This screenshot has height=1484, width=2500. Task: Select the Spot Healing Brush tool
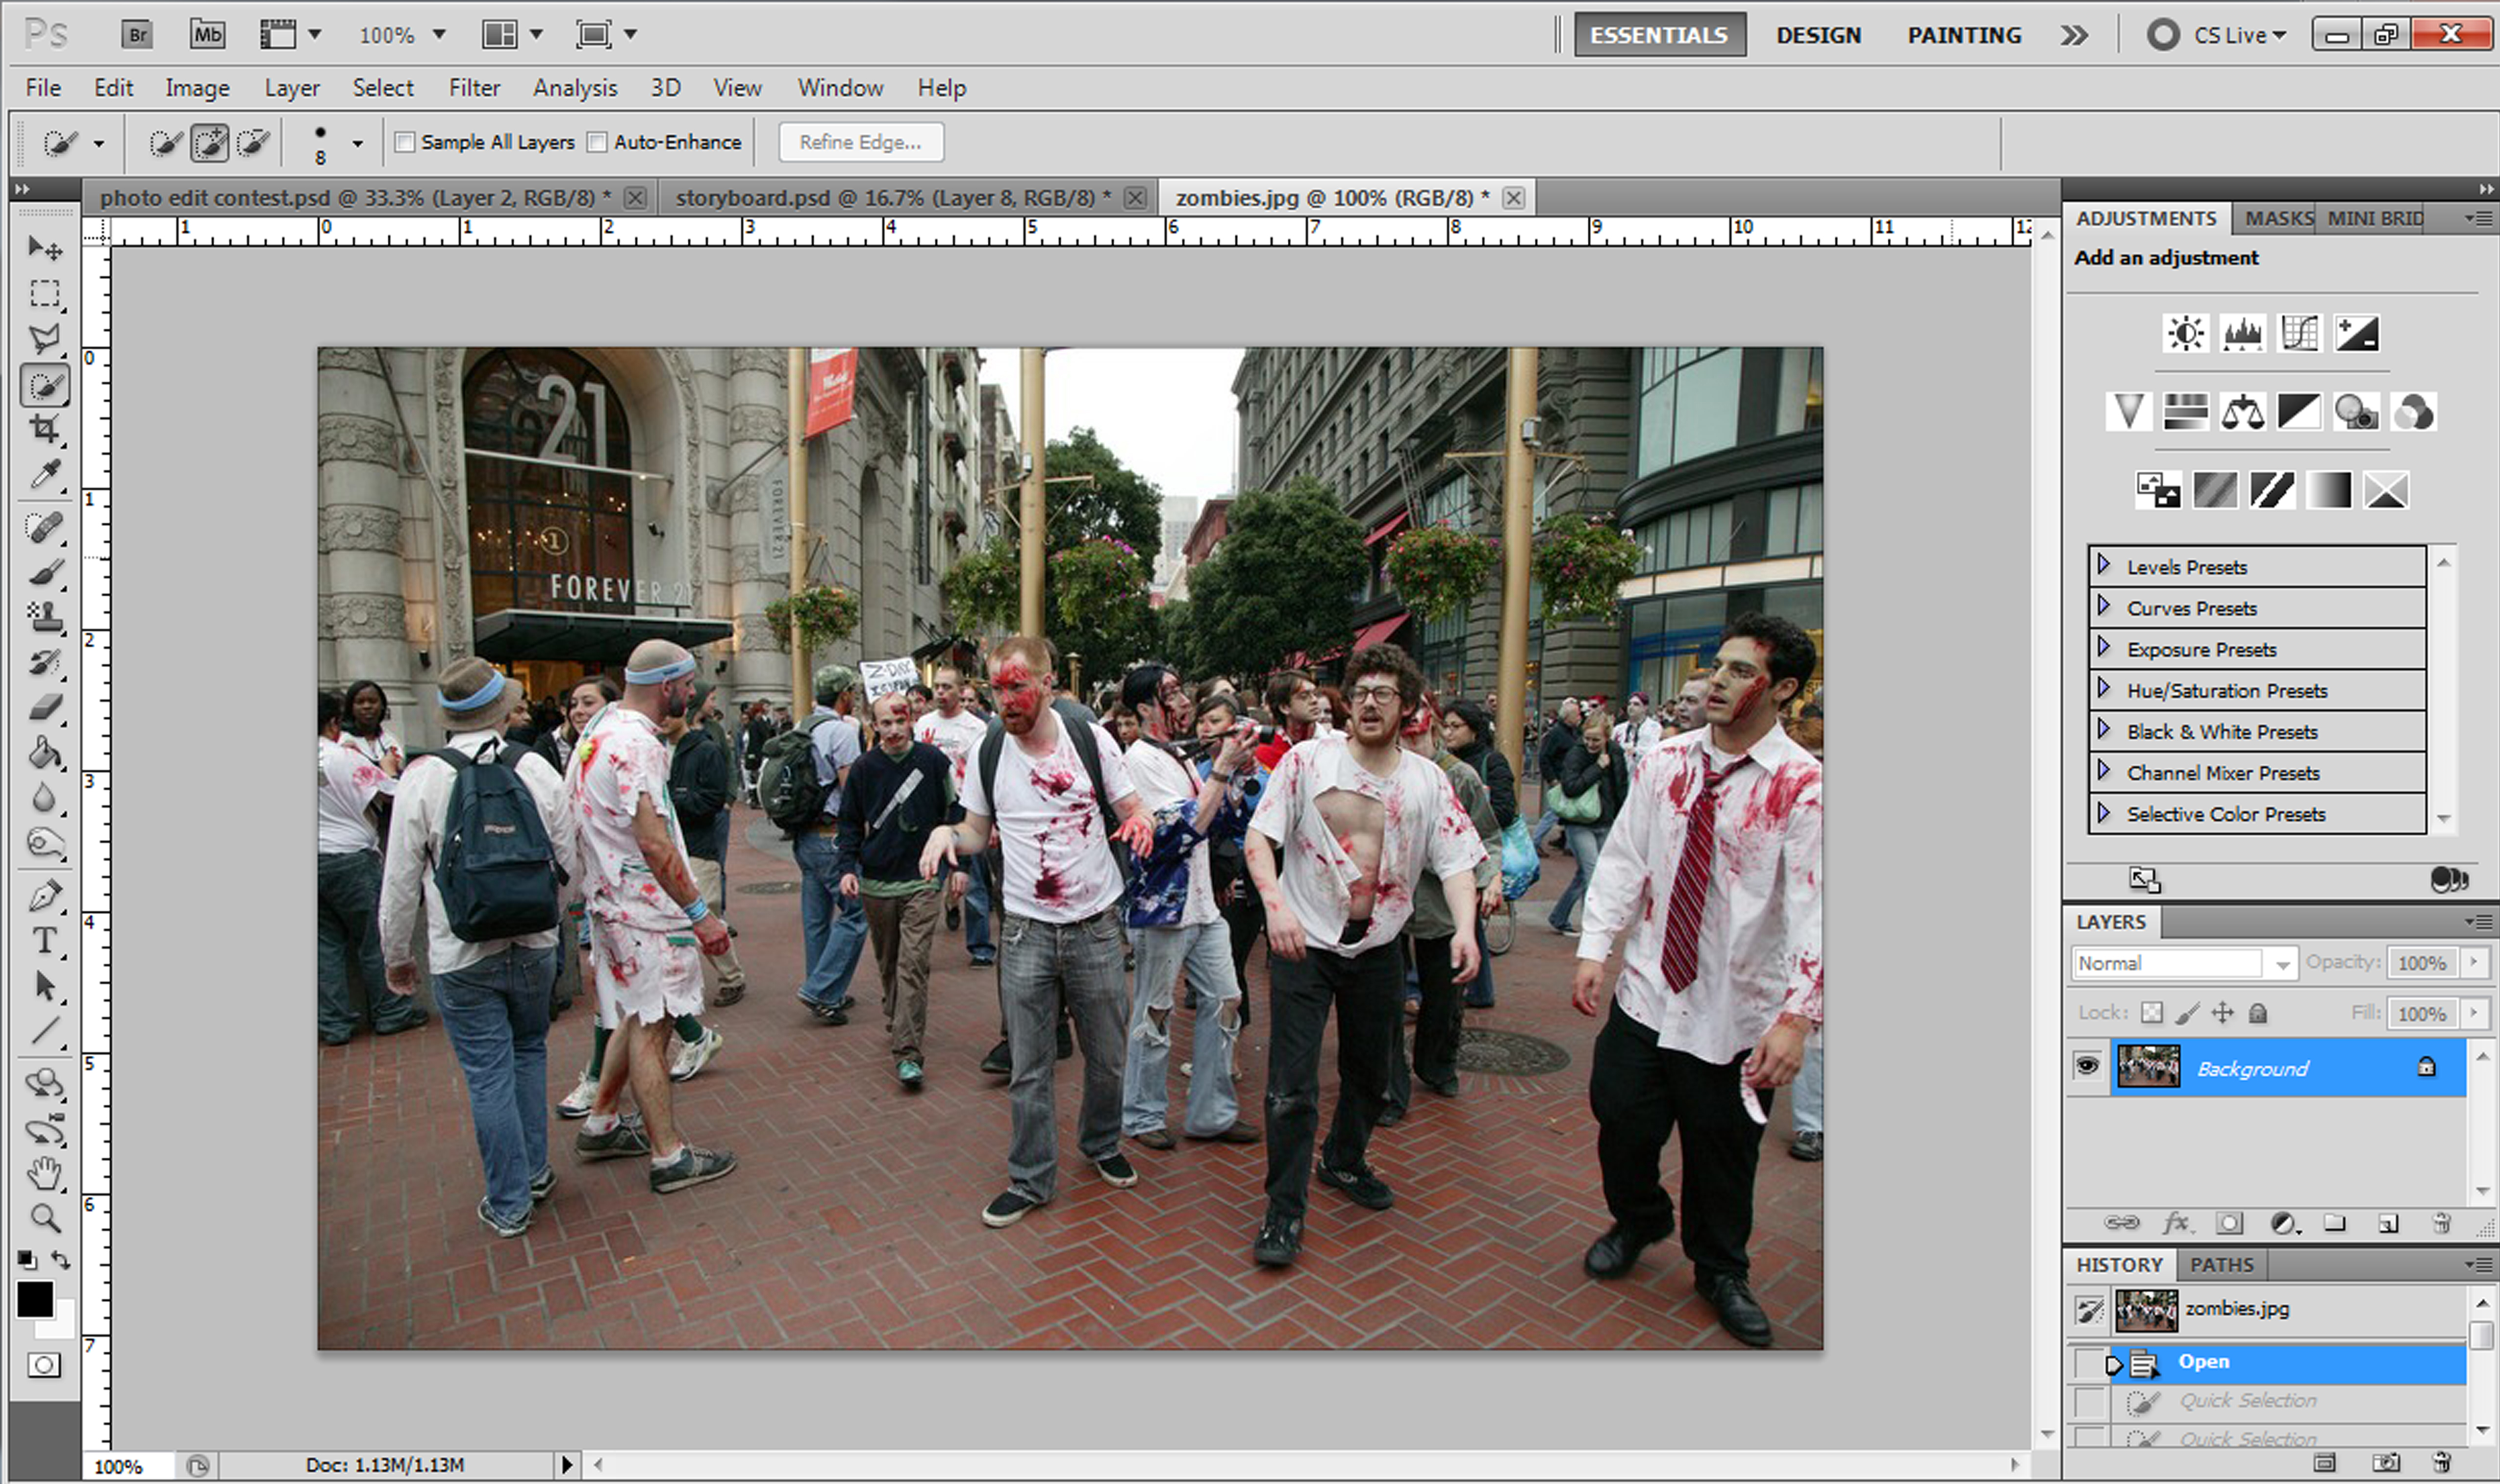(x=45, y=527)
